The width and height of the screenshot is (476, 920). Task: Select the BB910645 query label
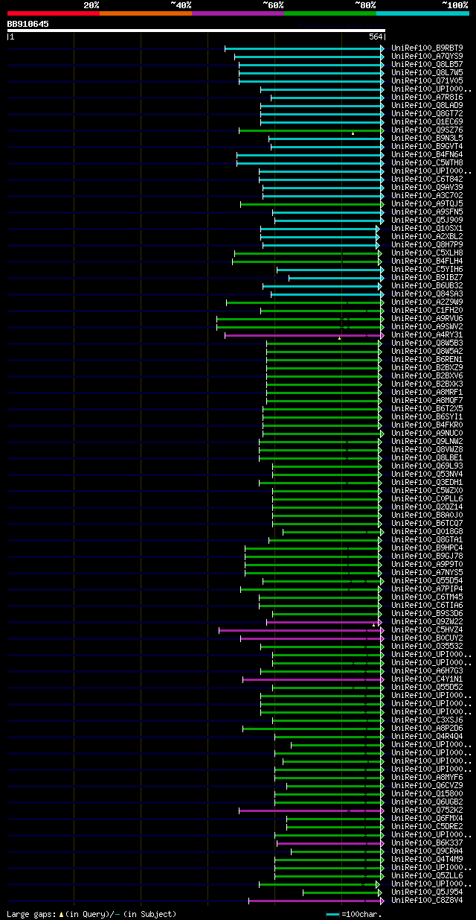tap(28, 24)
